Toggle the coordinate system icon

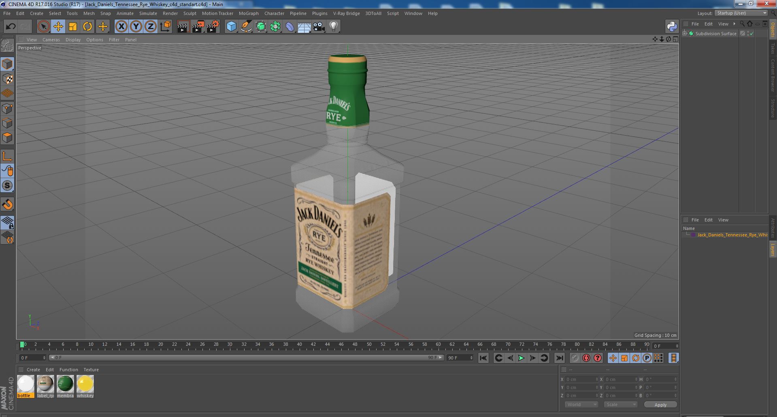point(166,27)
